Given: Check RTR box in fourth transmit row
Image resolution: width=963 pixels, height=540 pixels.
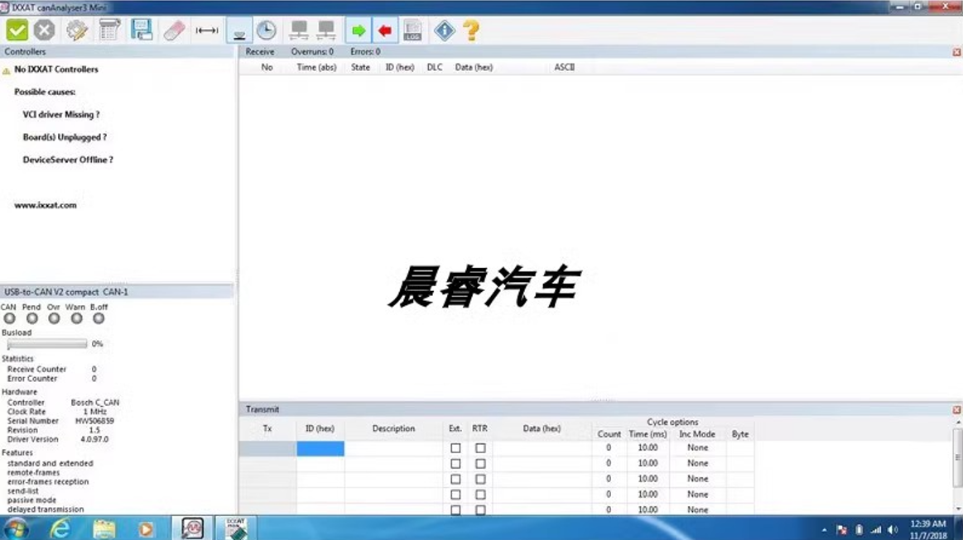Looking at the screenshot, I should pos(480,494).
